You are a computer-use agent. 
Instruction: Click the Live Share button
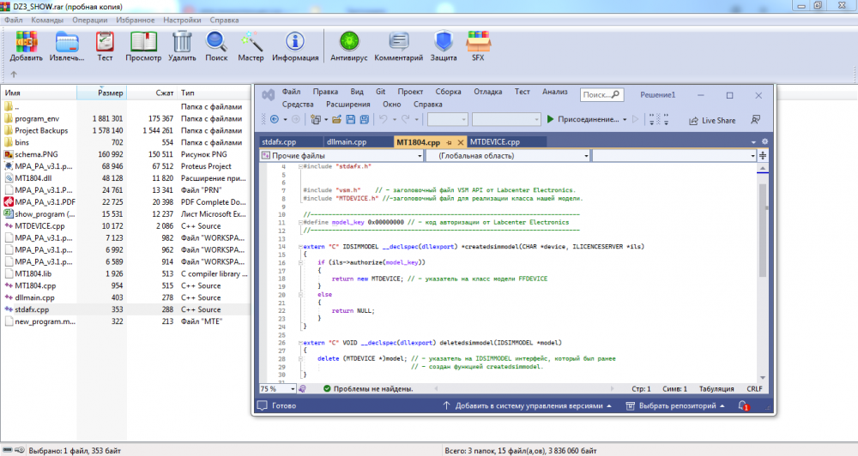coord(711,120)
